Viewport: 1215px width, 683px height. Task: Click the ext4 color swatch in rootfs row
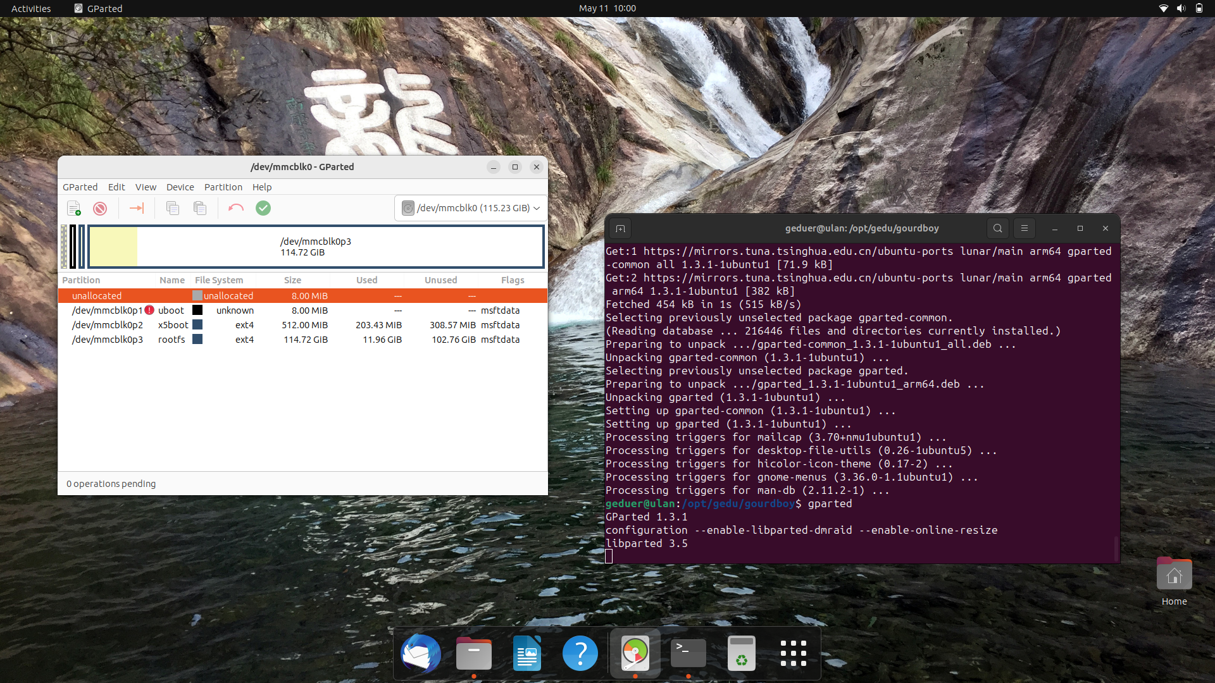click(197, 339)
